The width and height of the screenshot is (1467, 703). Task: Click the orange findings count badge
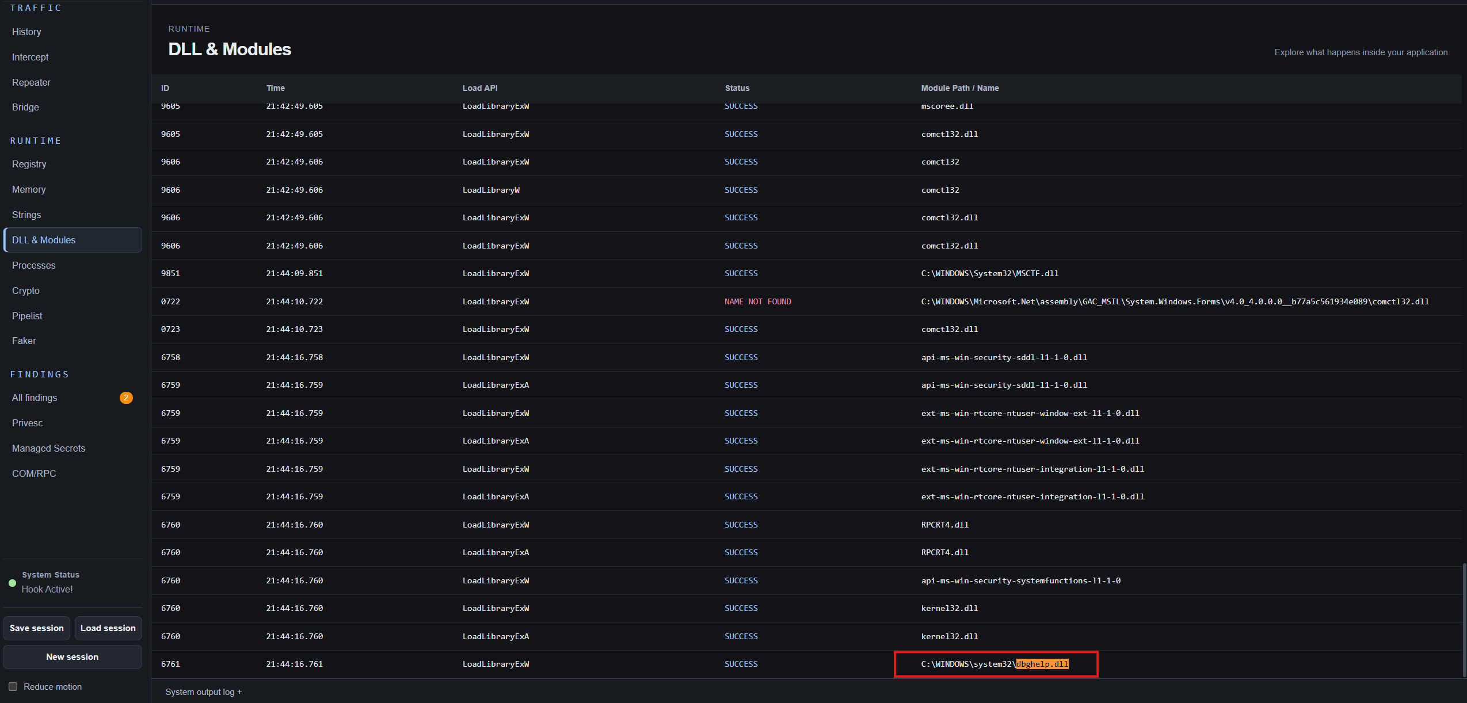[x=126, y=398]
